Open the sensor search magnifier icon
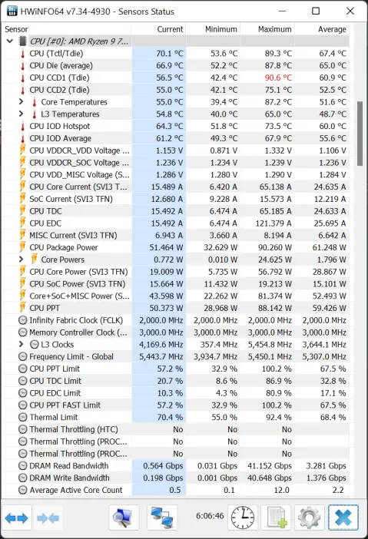The height and width of the screenshot is (539, 368). [x=124, y=518]
